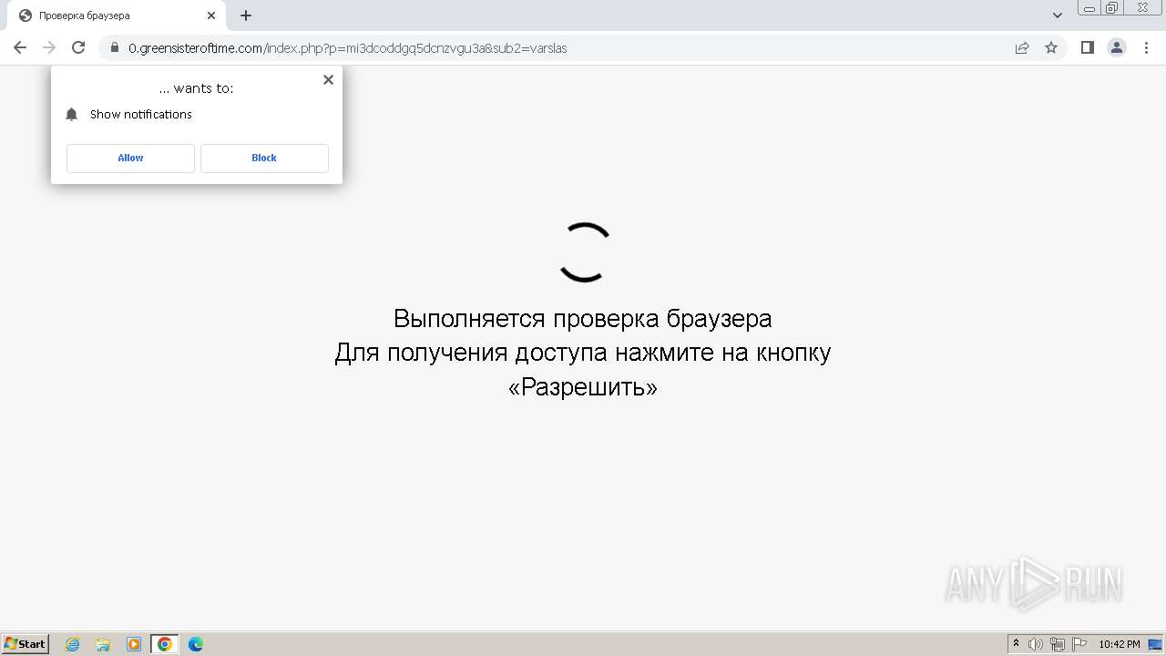Switch to Chrome in the taskbar
This screenshot has width=1166, height=656.
165,644
